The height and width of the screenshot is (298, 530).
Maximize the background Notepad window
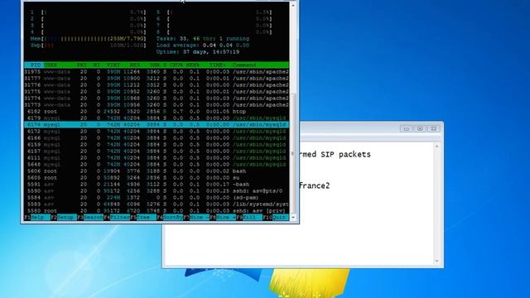pyautogui.click(x=420, y=129)
